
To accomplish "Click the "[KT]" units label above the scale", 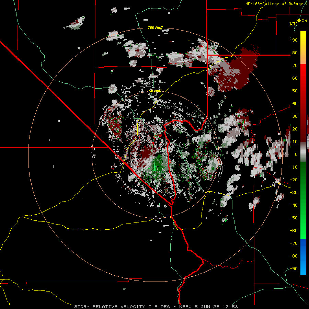I will click(293, 24).
